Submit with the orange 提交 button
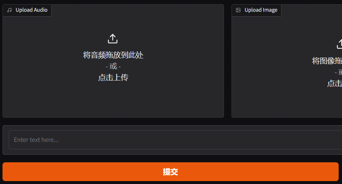 click(171, 171)
